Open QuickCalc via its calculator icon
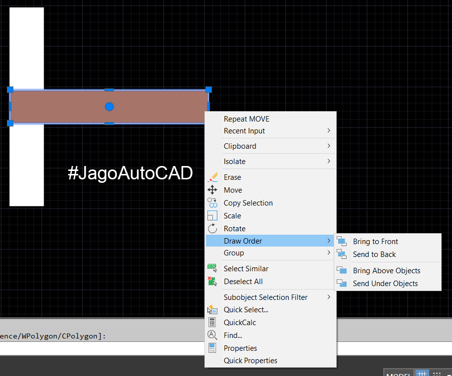Screen dimensions: 452x376 211,322
